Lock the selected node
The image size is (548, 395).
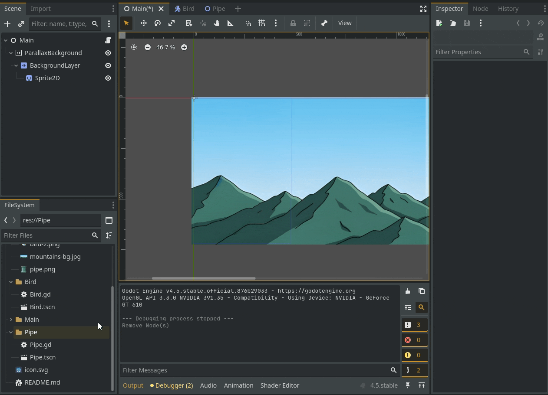click(x=293, y=23)
